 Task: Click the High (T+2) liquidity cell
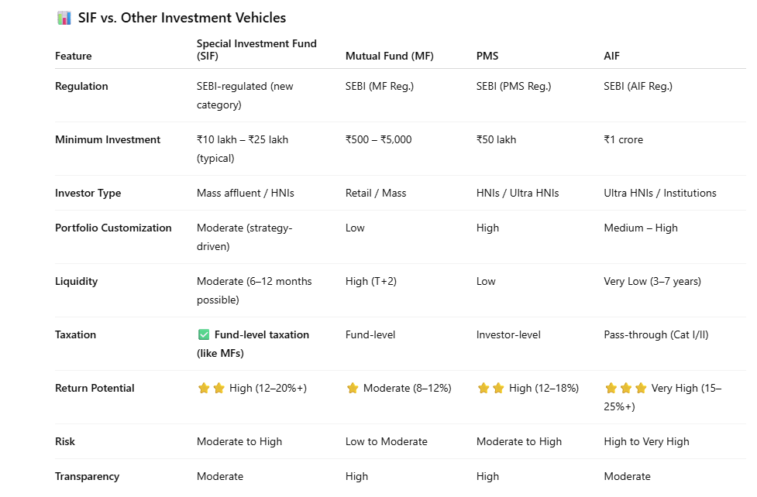371,282
